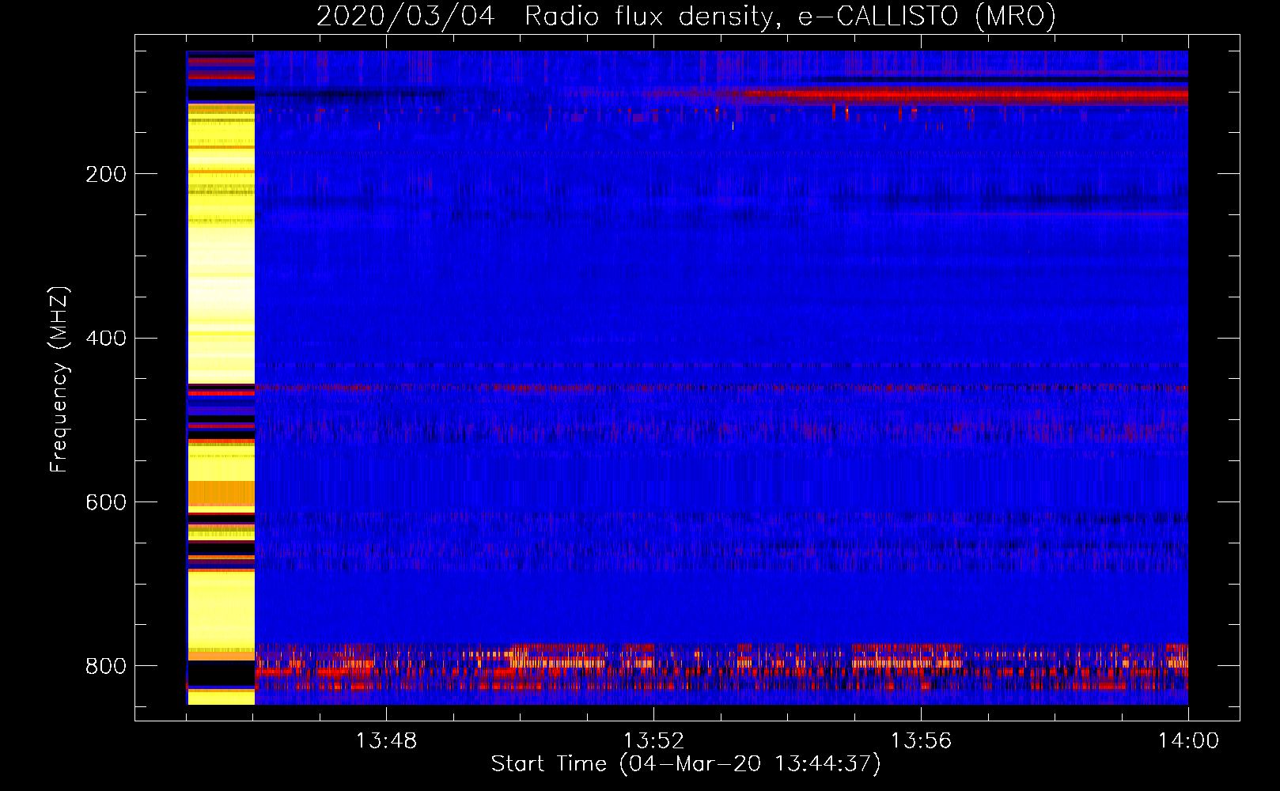Click the 'Start Time (04-Mar-20 13:44:37)' label
Screen dimensions: 1280x791
click(x=686, y=764)
